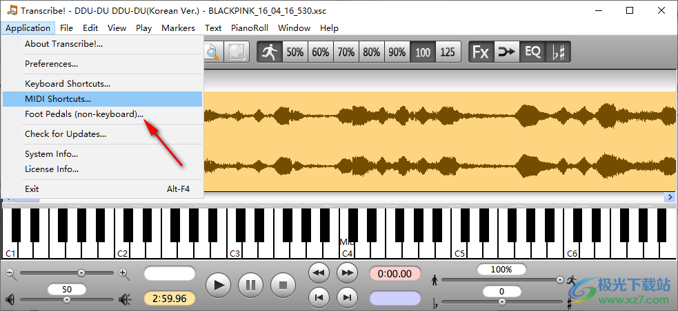Click the rewind button

coord(319,272)
